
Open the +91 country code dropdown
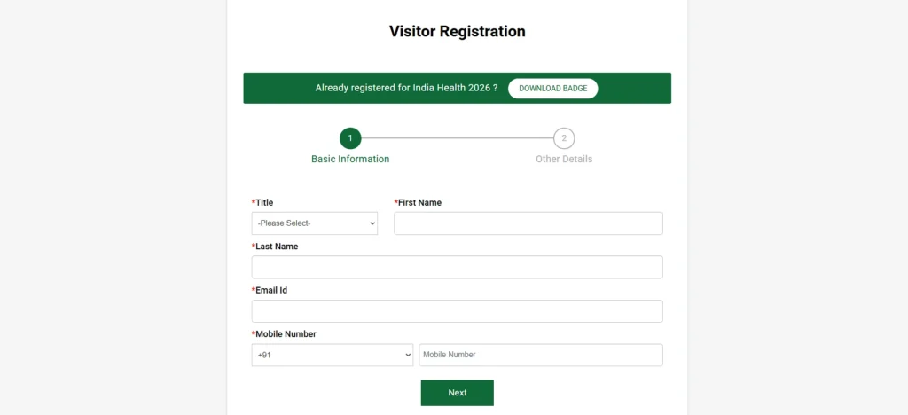[333, 355]
